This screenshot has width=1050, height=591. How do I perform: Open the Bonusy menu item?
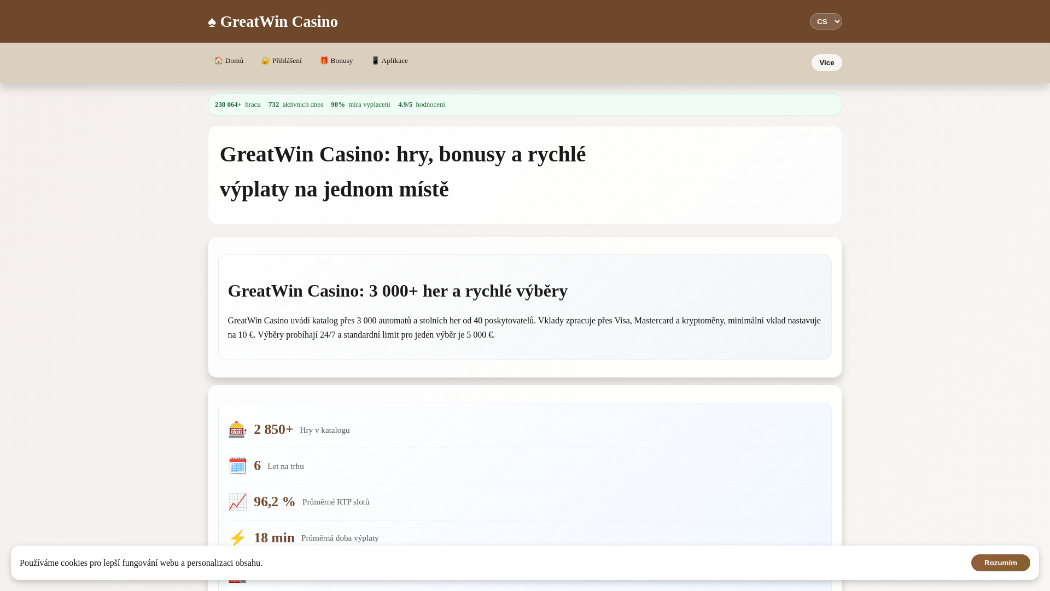(x=336, y=61)
